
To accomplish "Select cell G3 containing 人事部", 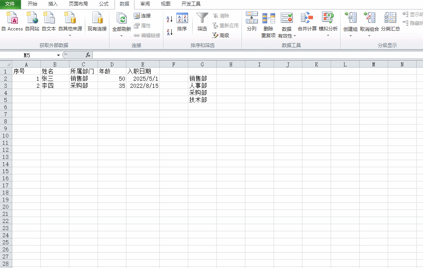I will click(x=202, y=85).
